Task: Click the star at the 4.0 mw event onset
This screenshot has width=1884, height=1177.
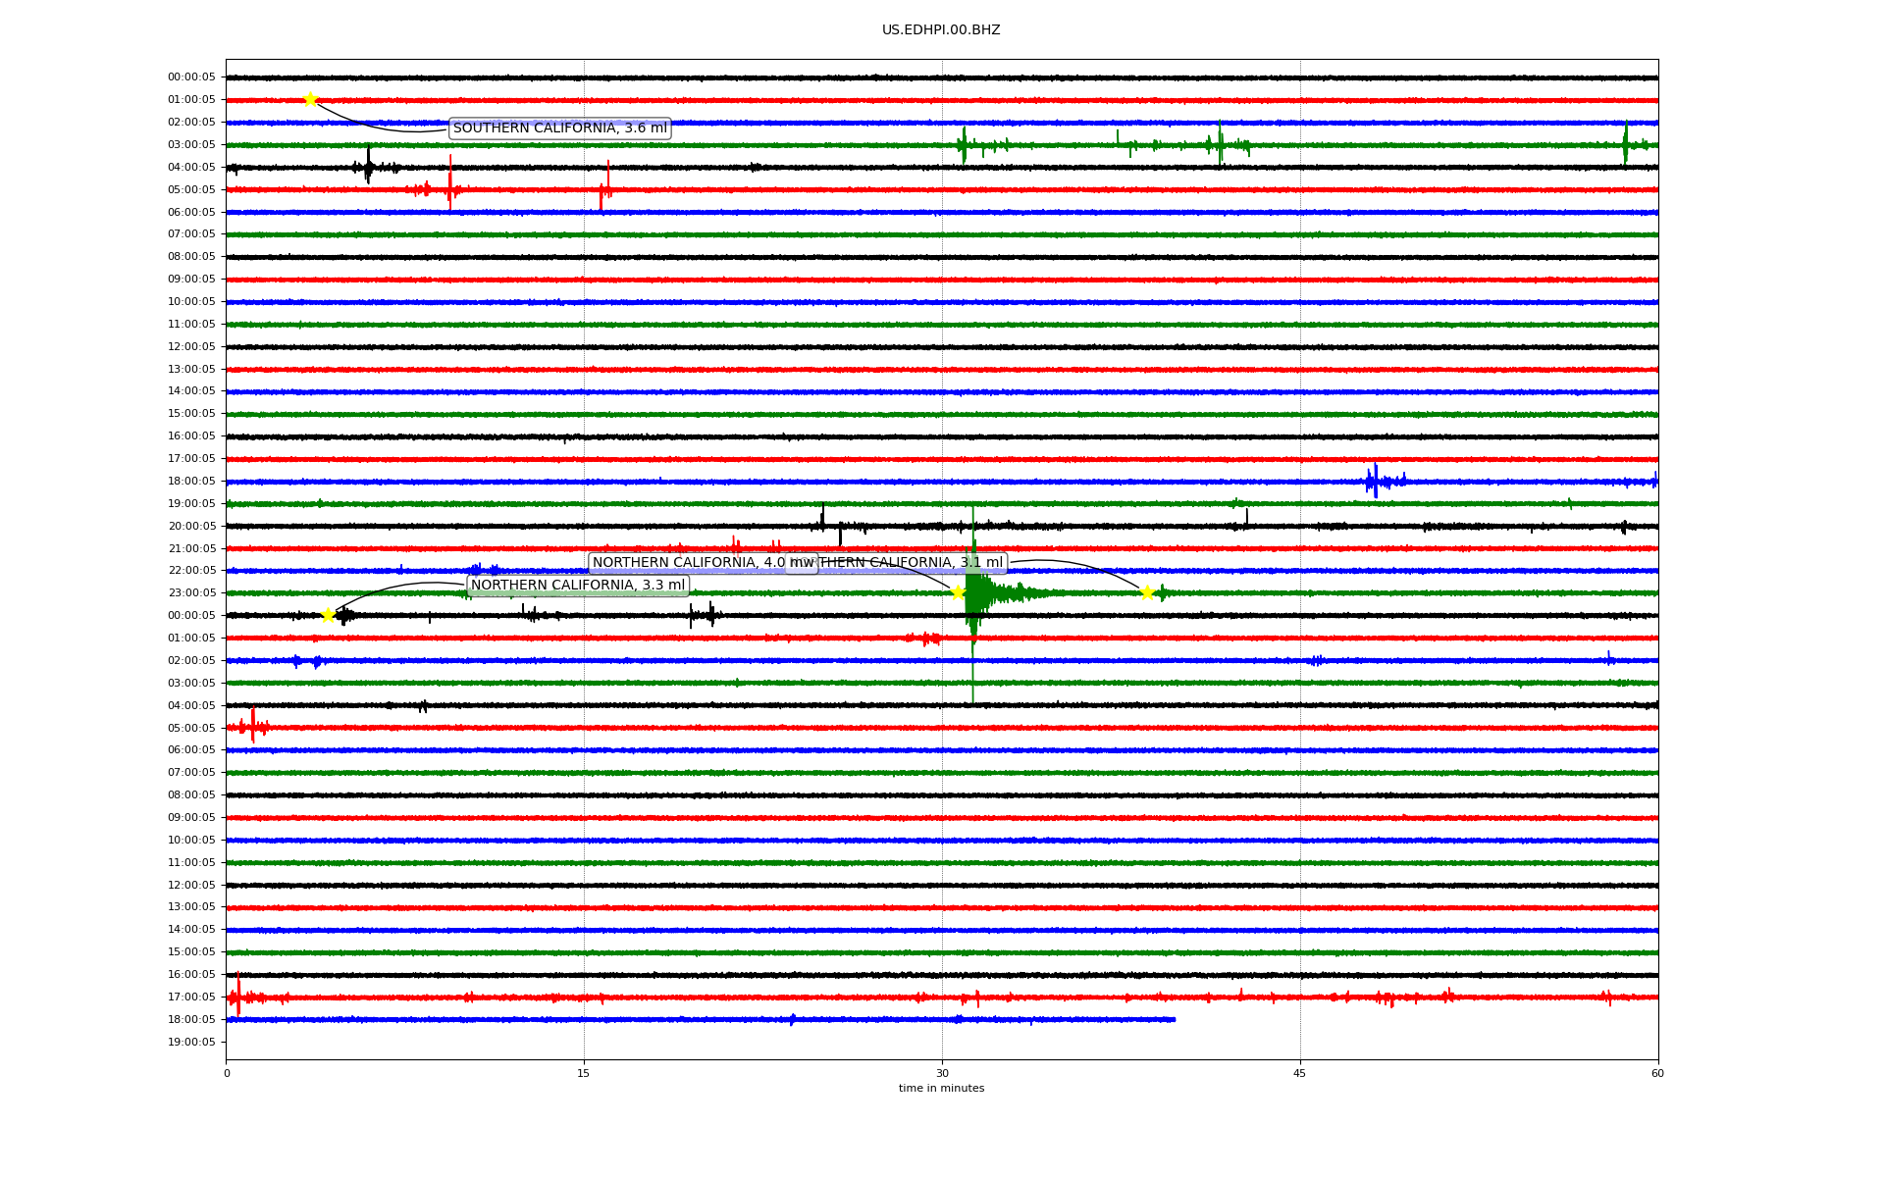Action: pyautogui.click(x=958, y=592)
